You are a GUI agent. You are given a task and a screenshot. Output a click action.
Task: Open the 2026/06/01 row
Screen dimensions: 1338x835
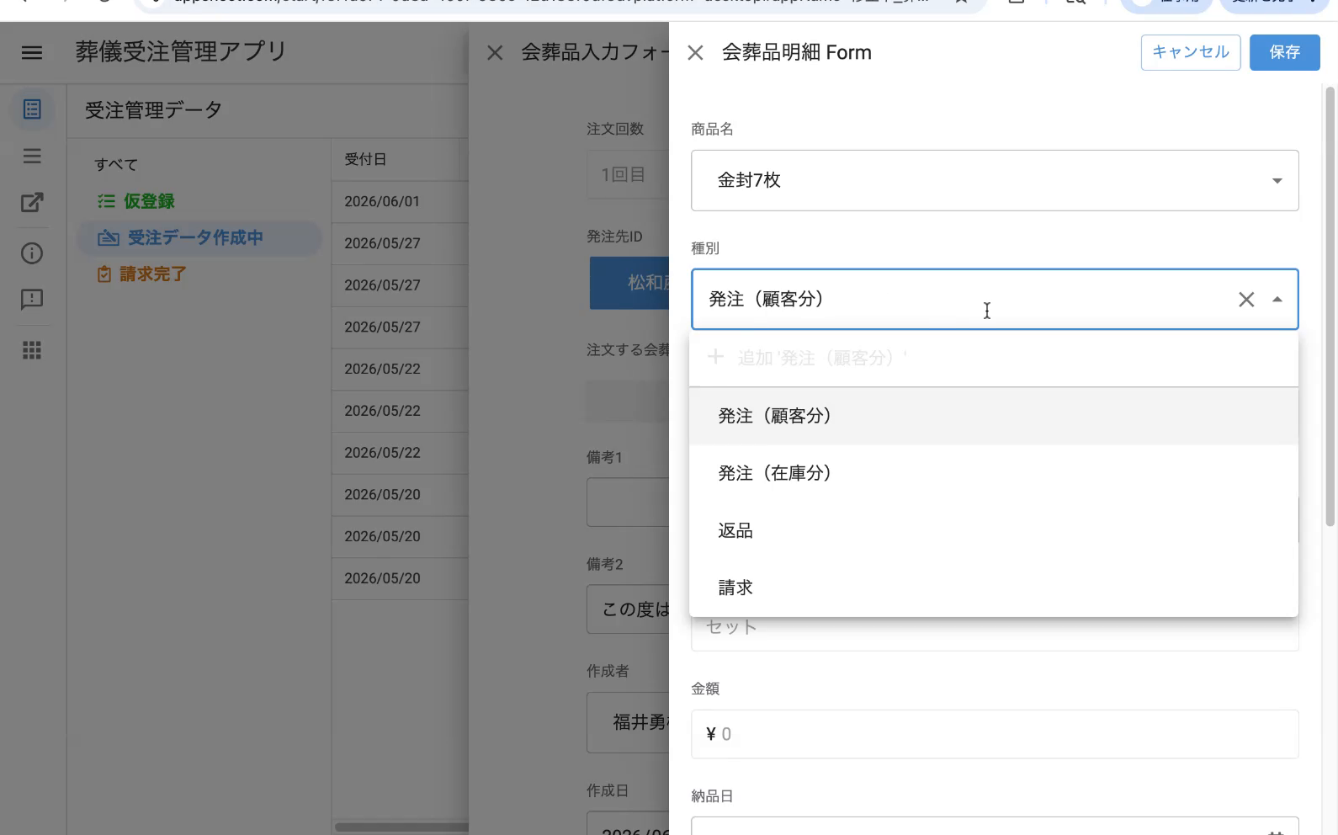(400, 201)
